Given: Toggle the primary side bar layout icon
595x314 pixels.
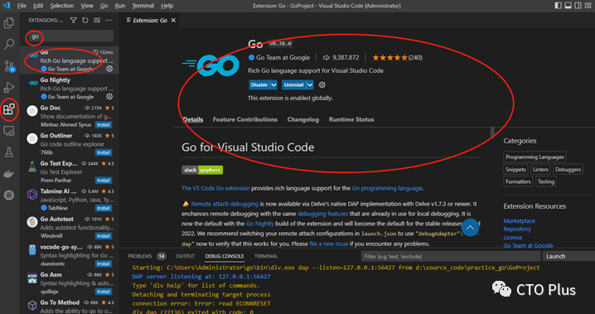Looking at the screenshot, I should point(559,6).
